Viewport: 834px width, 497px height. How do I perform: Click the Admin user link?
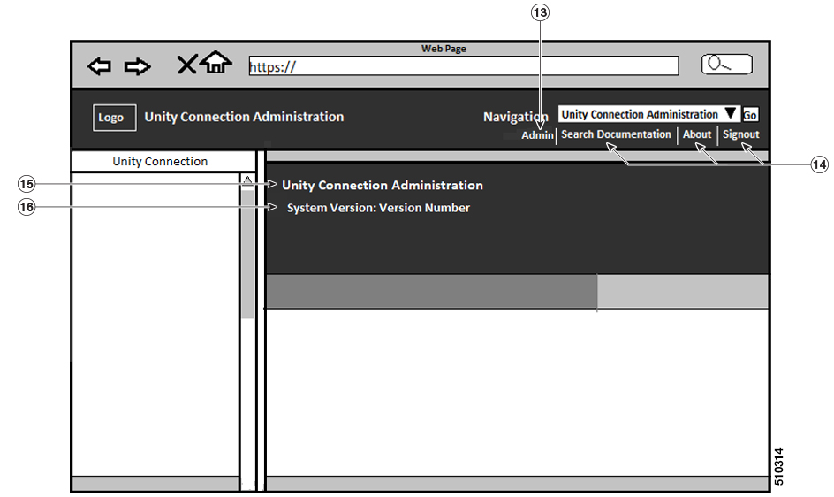pos(537,135)
